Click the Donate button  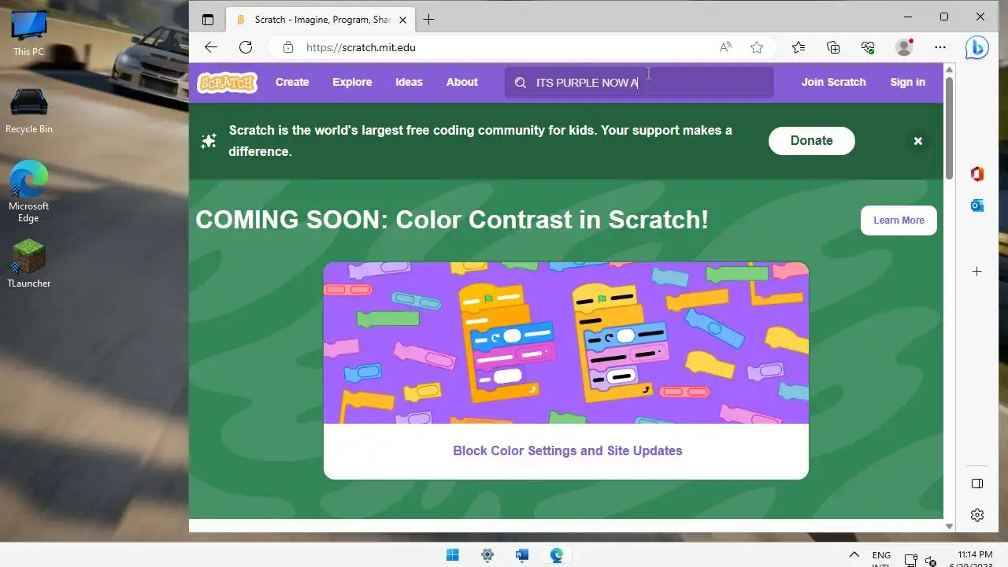click(811, 141)
